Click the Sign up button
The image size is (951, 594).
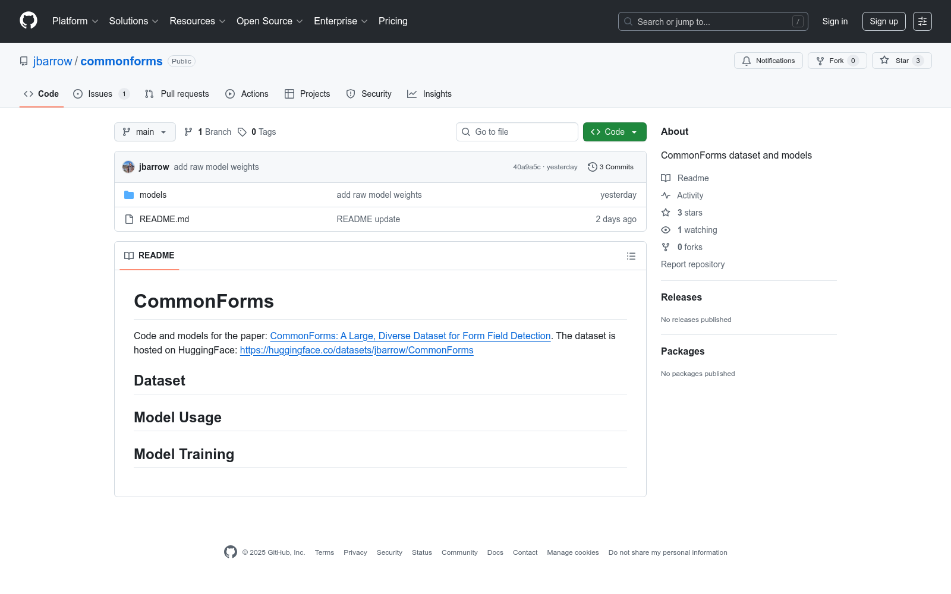coord(884,21)
